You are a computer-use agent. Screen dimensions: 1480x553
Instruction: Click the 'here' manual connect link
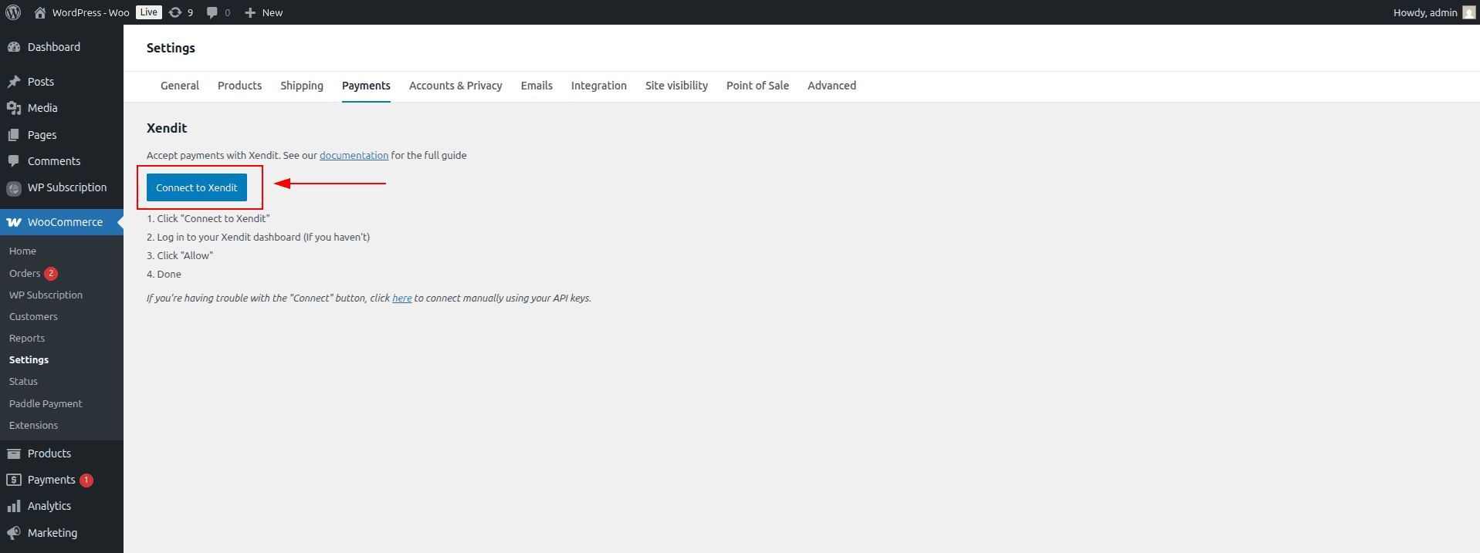(x=401, y=298)
